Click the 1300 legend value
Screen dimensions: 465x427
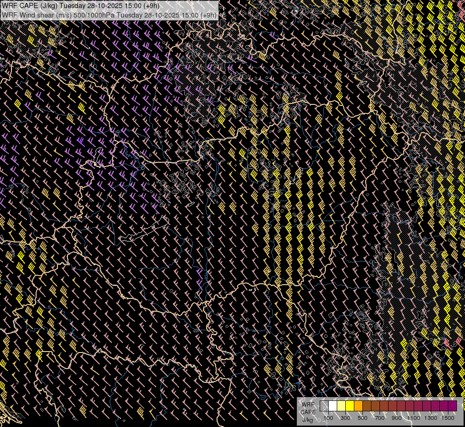431,418
